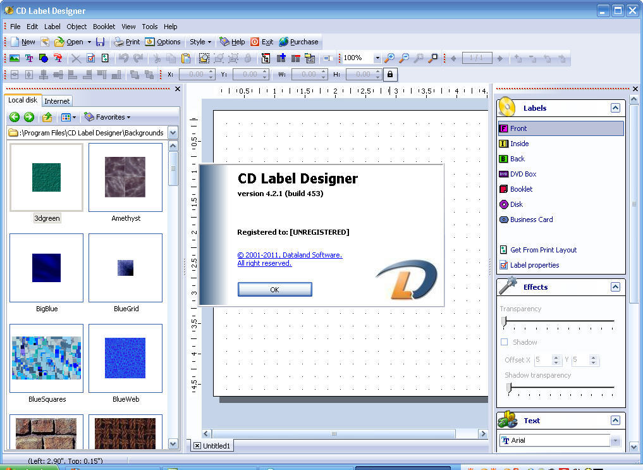Select the text insertion tool
Screen dimensions: 643x470
[x=28, y=58]
